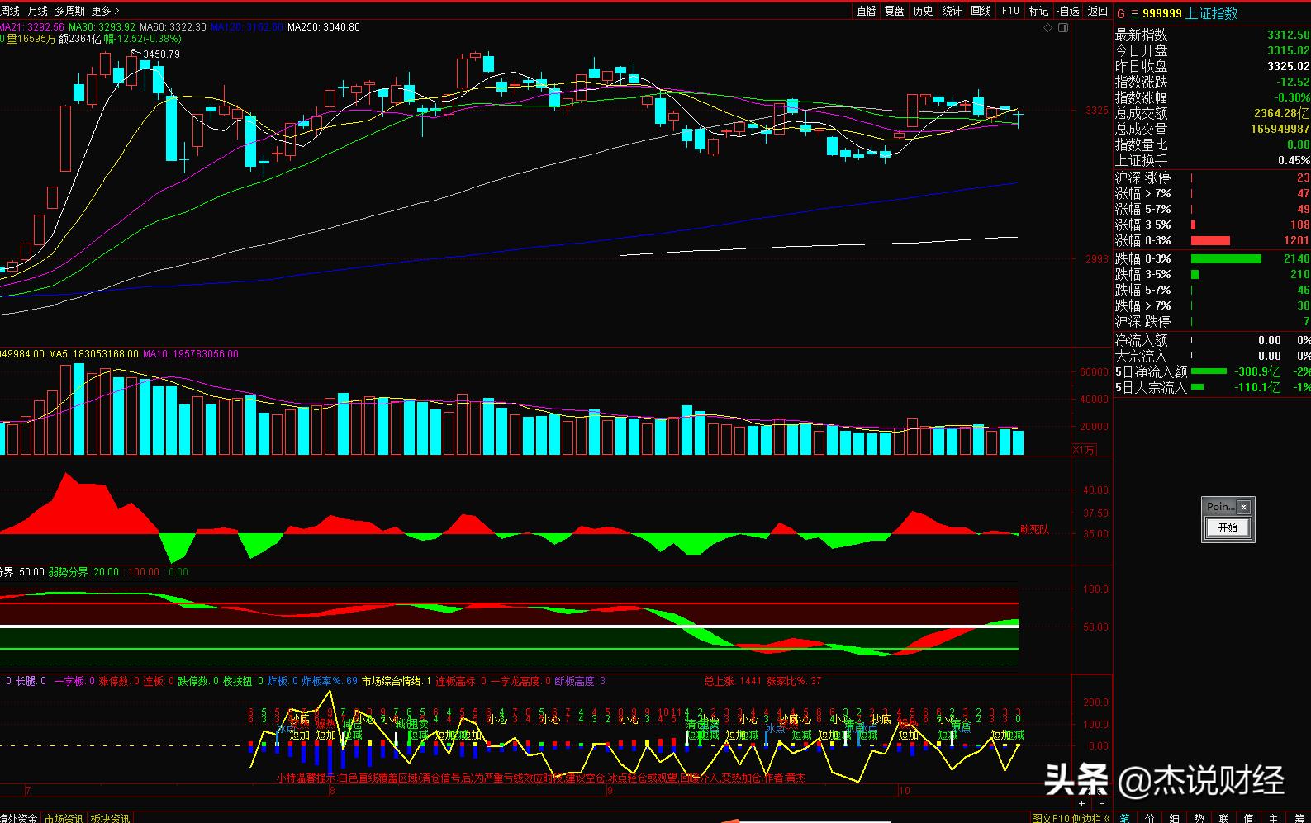Close the small Poin... dialog

(x=1243, y=507)
